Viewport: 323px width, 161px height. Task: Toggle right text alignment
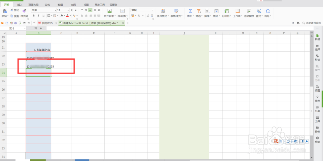(90, 15)
